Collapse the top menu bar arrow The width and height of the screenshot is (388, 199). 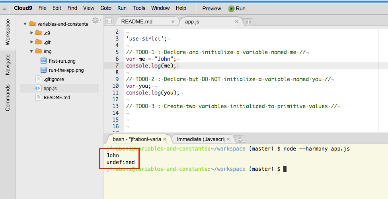[x=4, y=9]
